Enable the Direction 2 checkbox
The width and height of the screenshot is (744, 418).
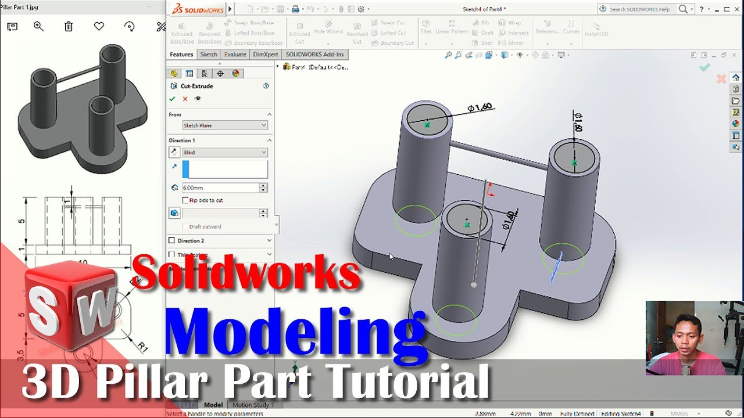(x=171, y=240)
